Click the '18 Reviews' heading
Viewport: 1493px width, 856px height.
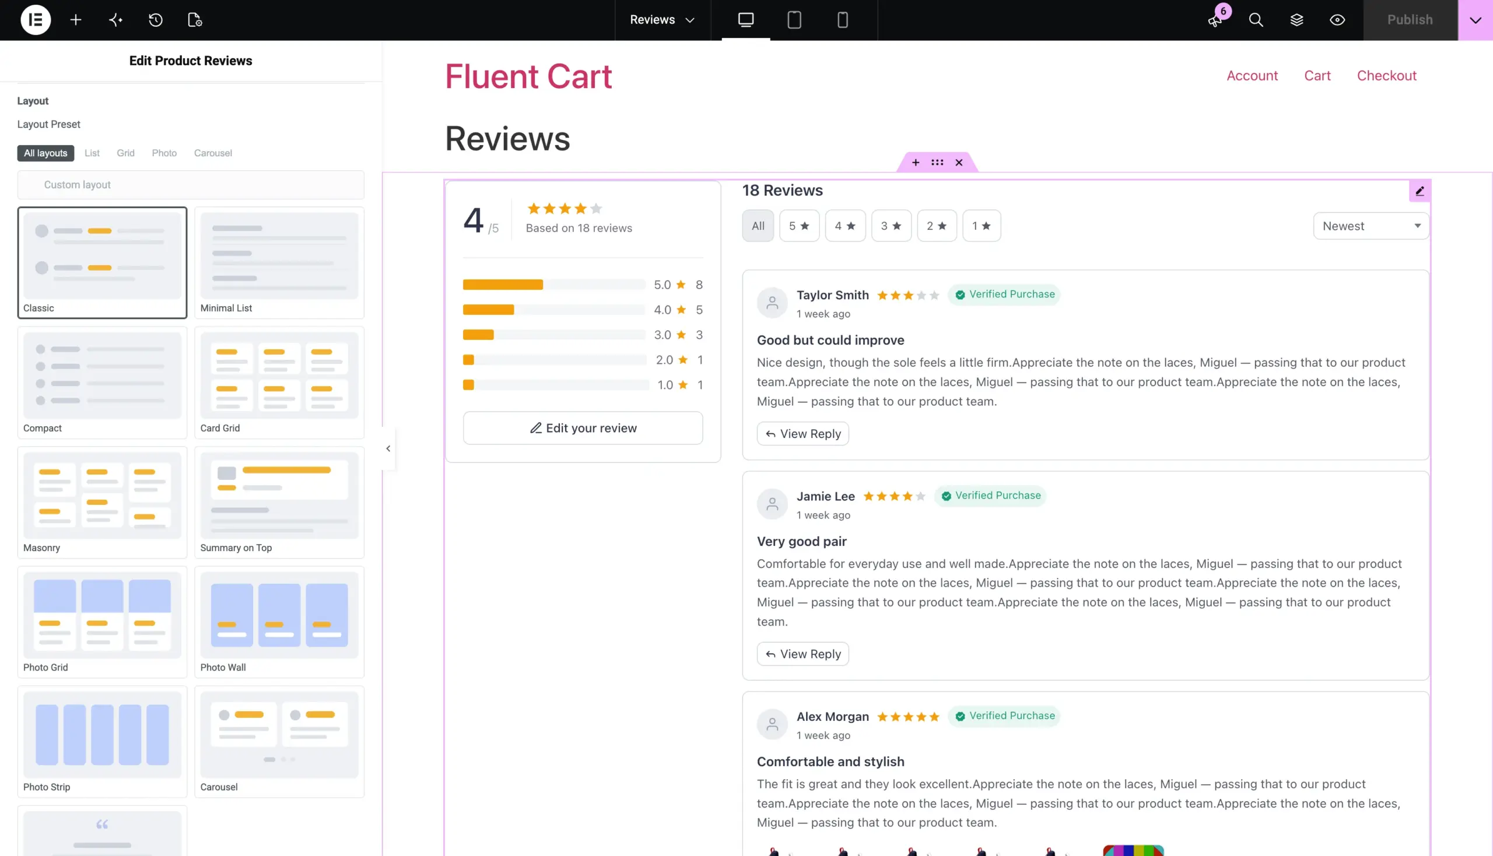pos(782,191)
